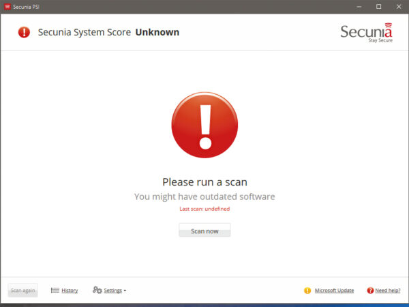
Task: Open the Microsoft Update link
Action: click(334, 291)
